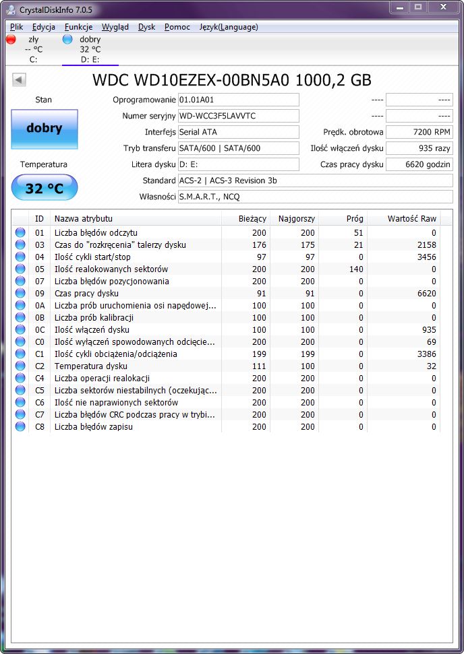The width and height of the screenshot is (464, 654).
Task: Click status icon for attribute C7
Action: click(20, 414)
